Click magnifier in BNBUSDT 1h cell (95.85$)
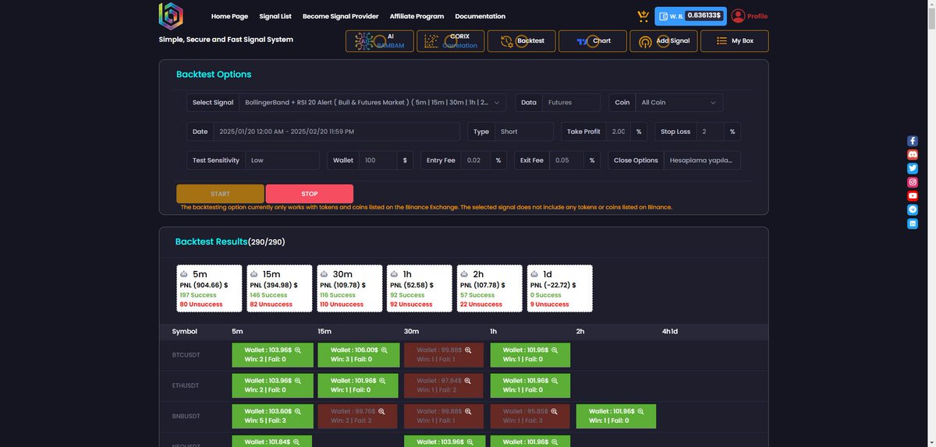This screenshot has height=447, width=936. click(x=555, y=411)
